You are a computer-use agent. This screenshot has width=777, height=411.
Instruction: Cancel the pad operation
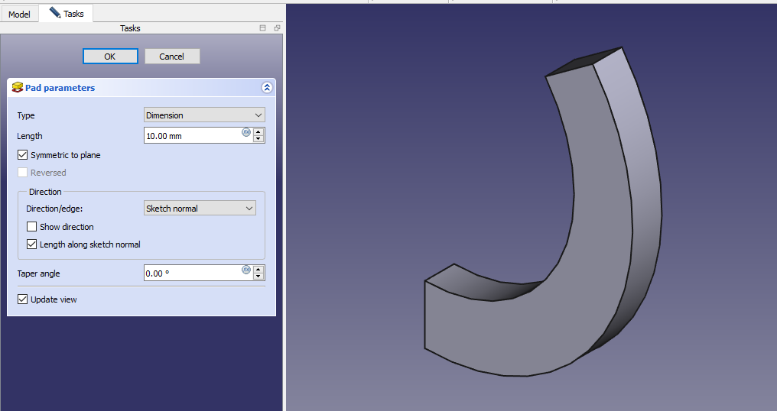tap(171, 57)
